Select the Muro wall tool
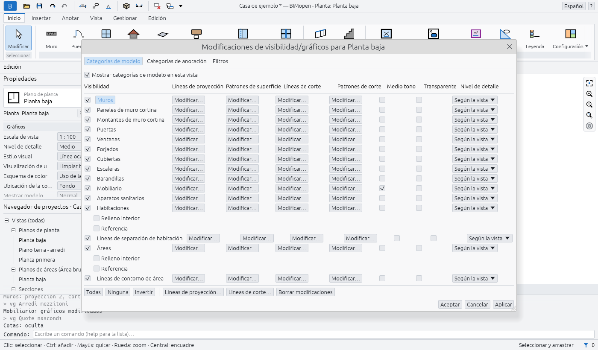The image size is (598, 350). point(52,38)
